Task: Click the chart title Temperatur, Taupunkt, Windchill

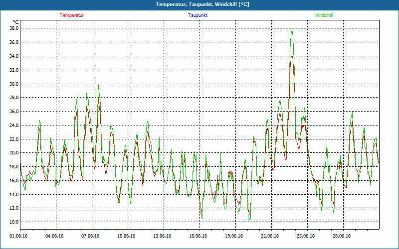Action: point(202,4)
